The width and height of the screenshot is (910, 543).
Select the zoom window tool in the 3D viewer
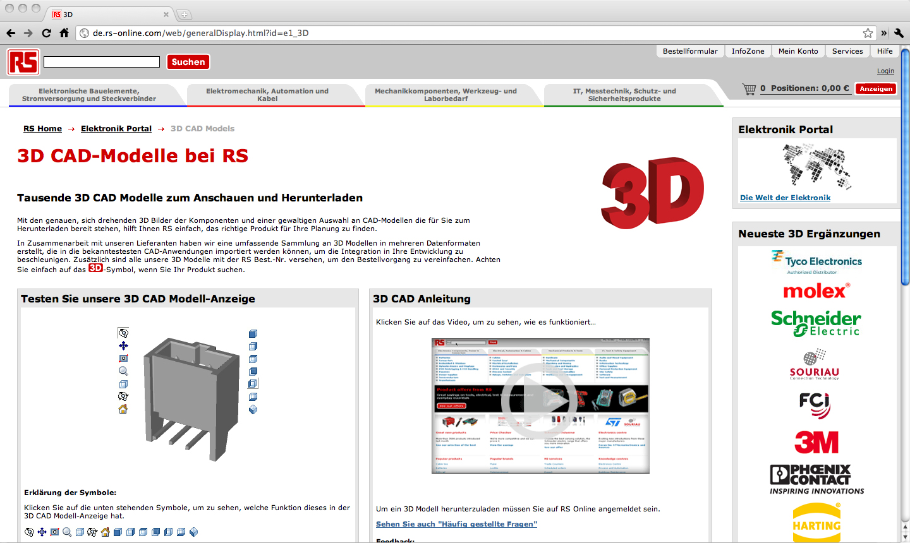point(123,358)
